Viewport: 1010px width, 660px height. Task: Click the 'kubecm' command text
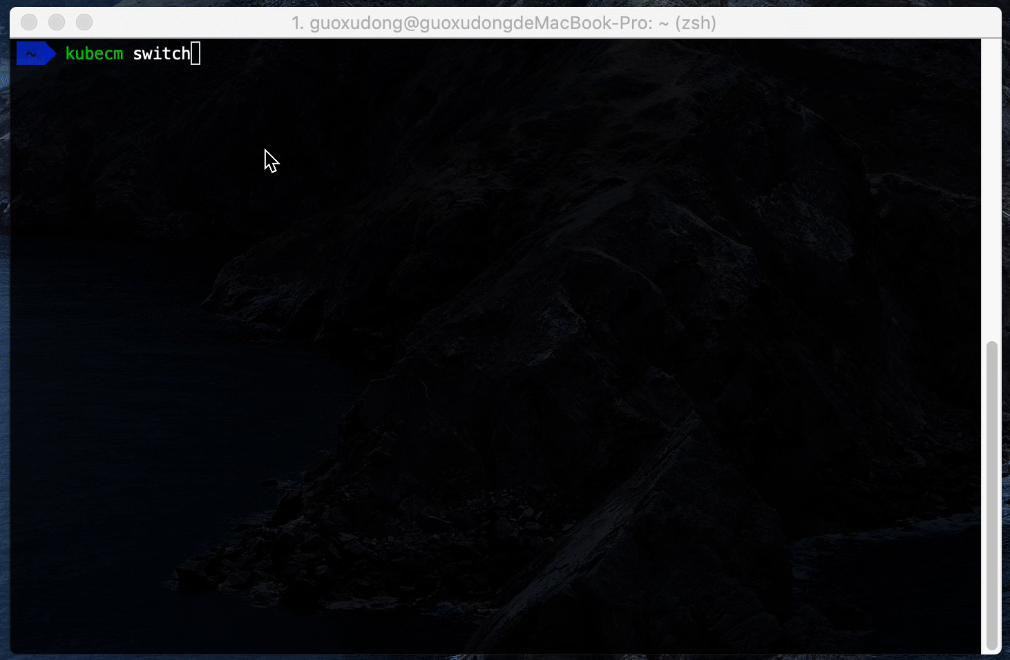94,54
